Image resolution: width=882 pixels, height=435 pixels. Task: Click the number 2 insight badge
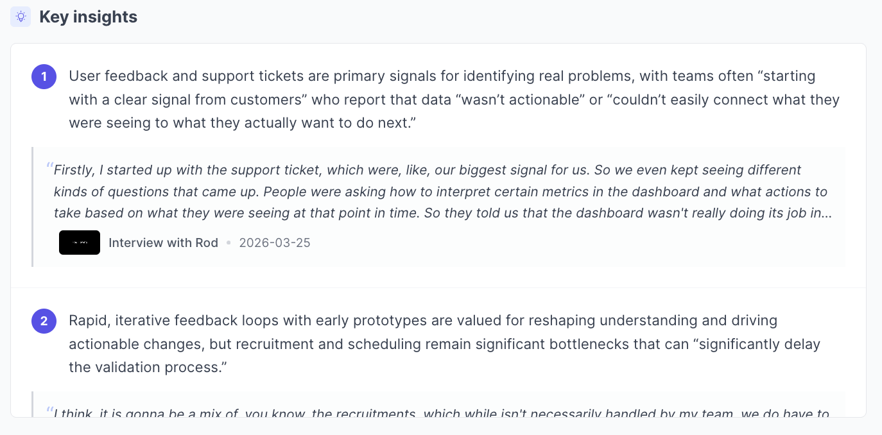[44, 321]
